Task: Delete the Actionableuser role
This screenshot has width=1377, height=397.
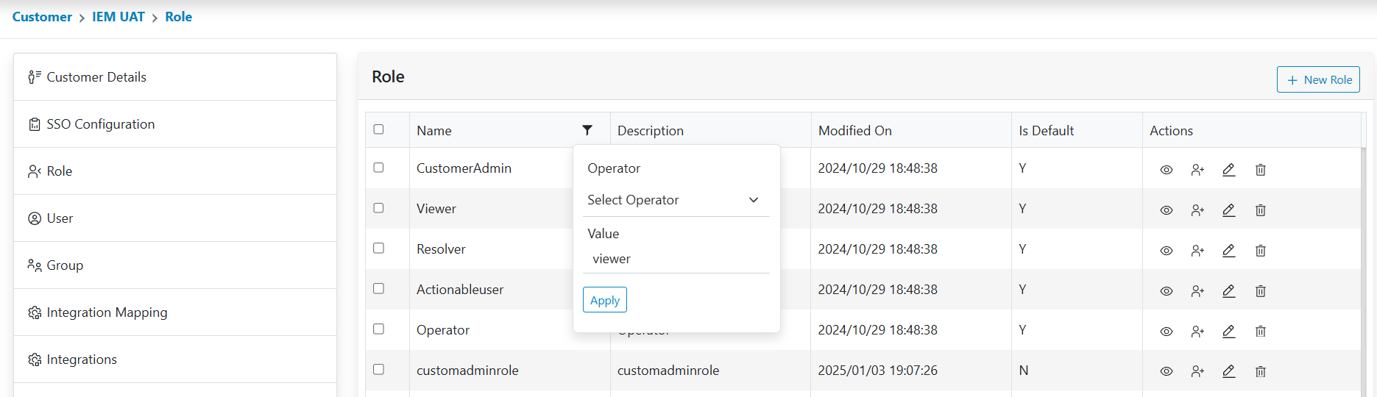Action: pos(1260,291)
